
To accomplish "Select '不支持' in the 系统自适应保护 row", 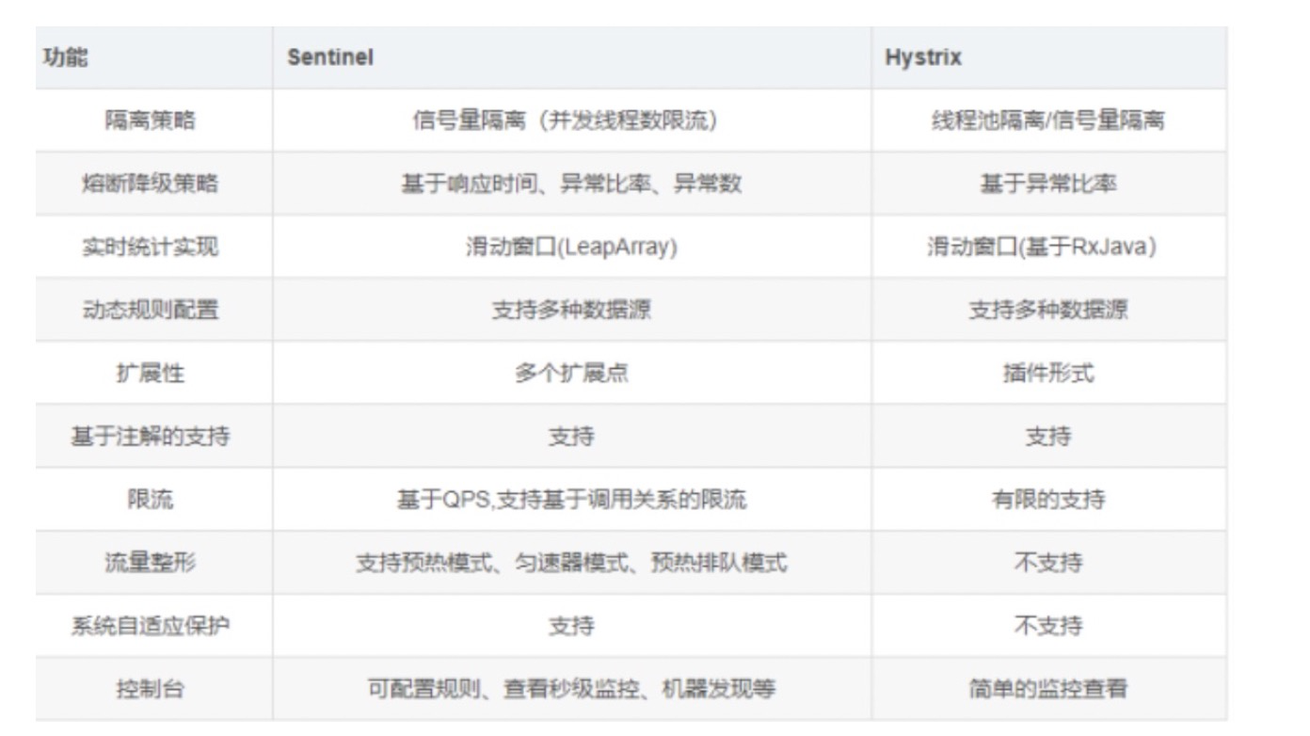I will [1048, 625].
